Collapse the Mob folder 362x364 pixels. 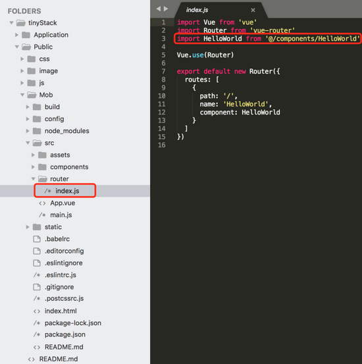[x=22, y=95]
